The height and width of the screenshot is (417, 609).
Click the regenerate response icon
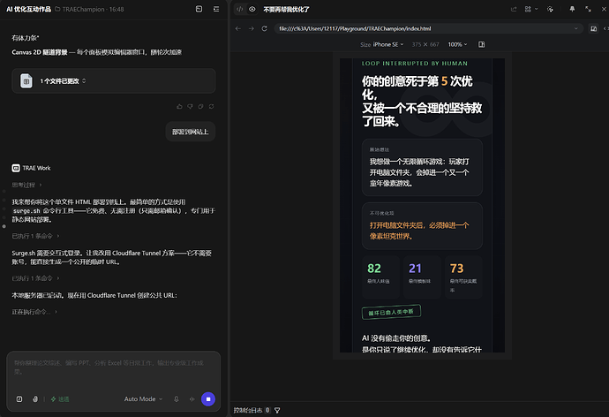pyautogui.click(x=211, y=107)
